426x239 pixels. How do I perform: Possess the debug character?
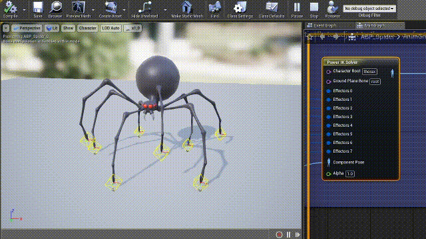click(333, 9)
